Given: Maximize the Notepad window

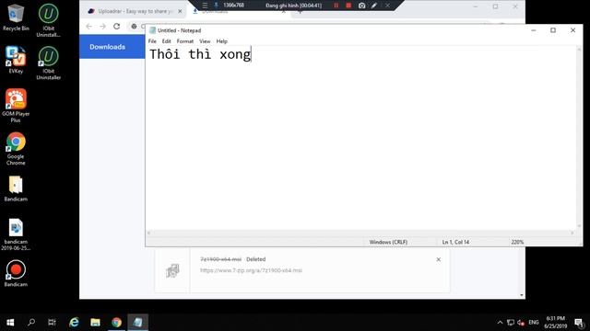Looking at the screenshot, I should (553, 30).
